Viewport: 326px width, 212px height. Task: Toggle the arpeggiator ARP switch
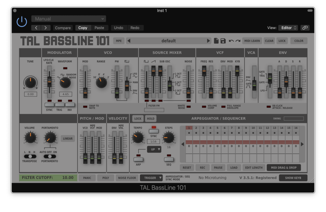[x=139, y=159]
